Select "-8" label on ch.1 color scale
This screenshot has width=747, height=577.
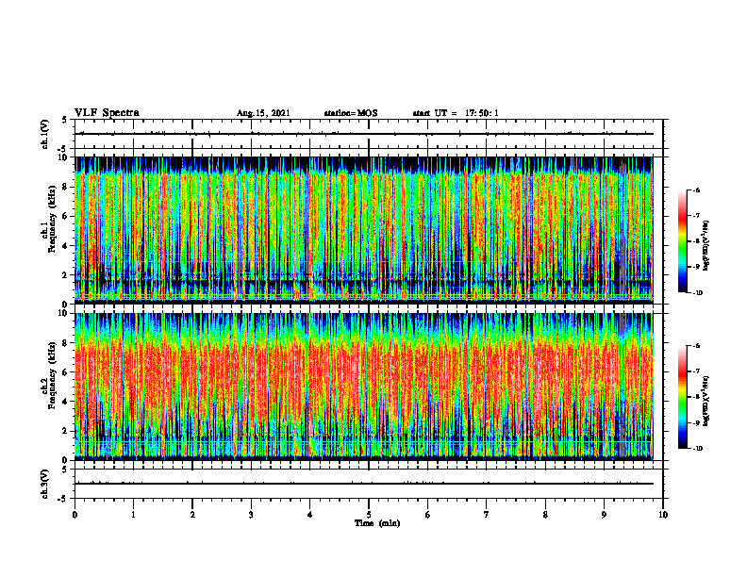tap(696, 241)
